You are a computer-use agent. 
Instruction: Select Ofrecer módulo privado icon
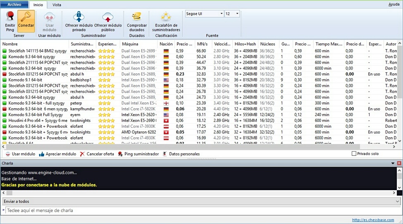[x=79, y=17]
